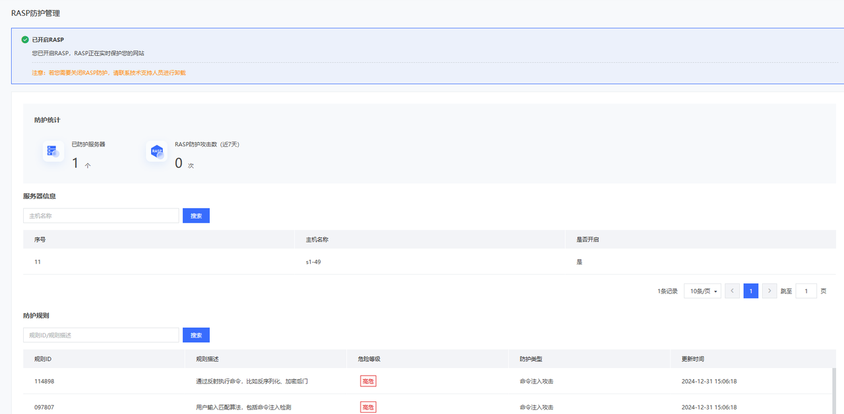Click the 序号 column header

point(40,239)
